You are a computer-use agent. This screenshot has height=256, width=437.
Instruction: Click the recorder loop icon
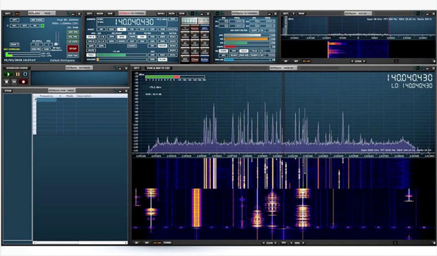point(25,75)
